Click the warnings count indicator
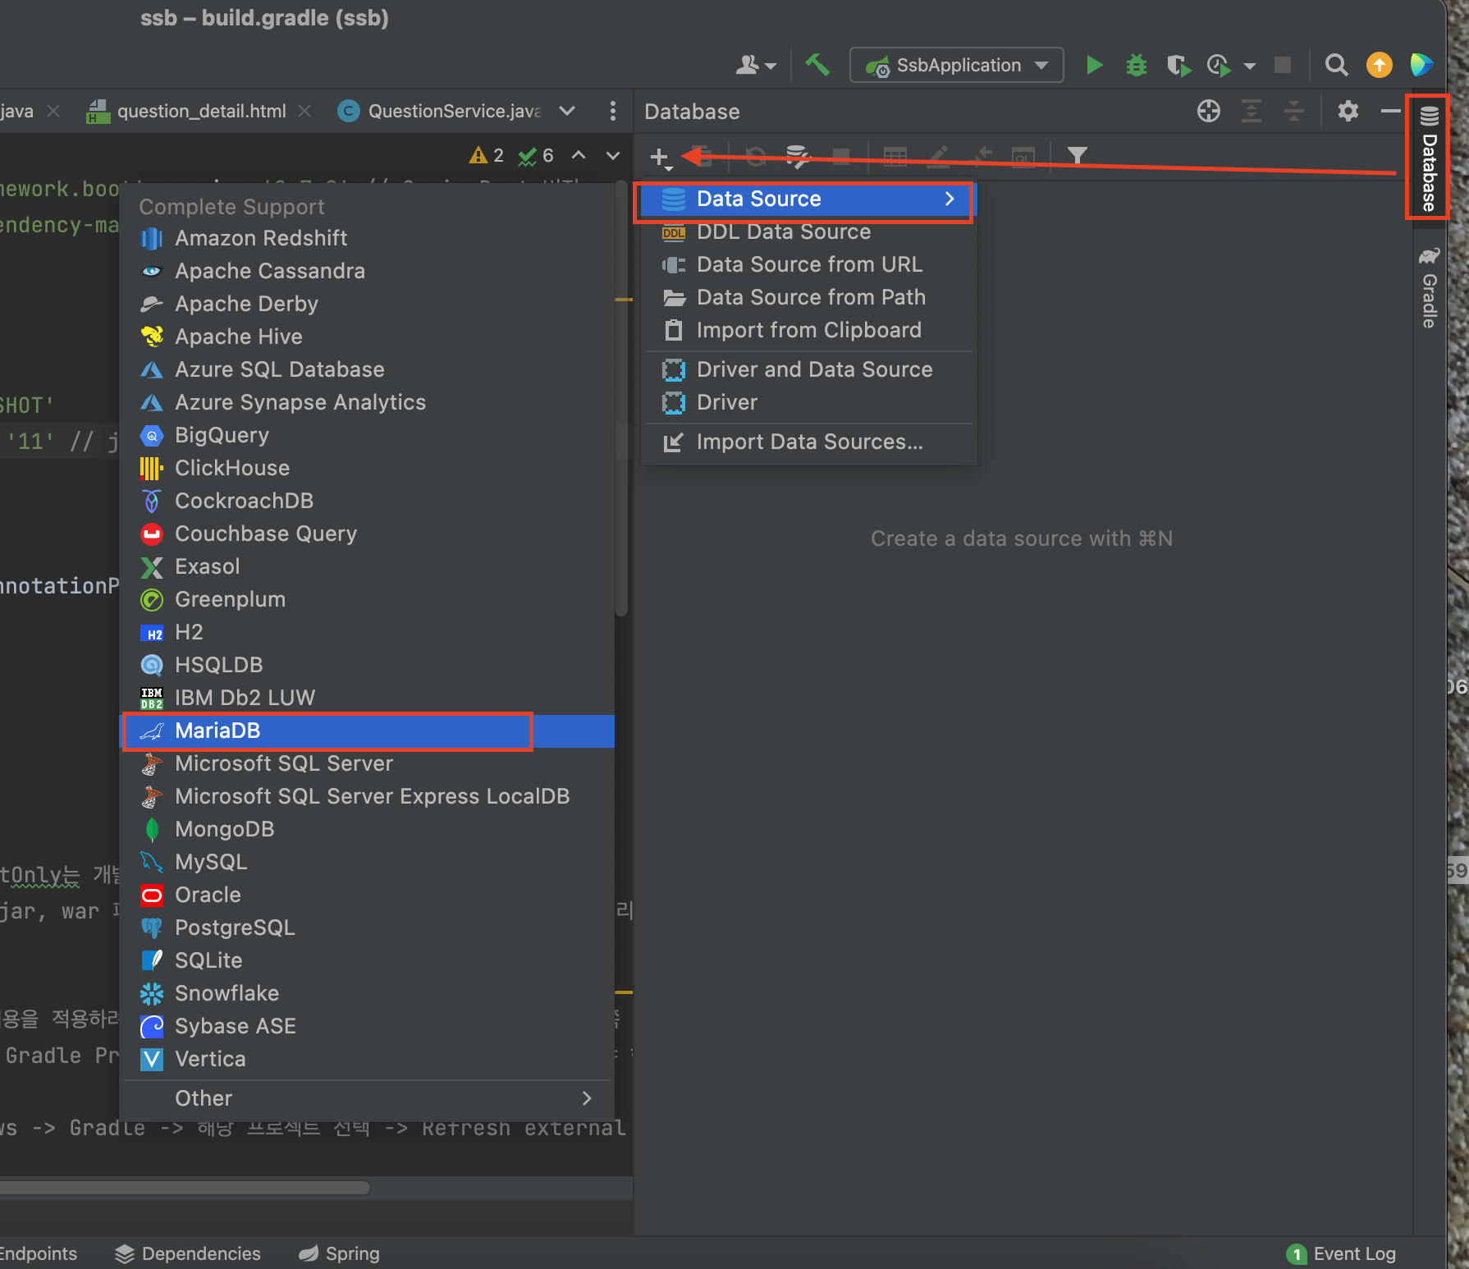This screenshot has width=1469, height=1269. point(486,156)
